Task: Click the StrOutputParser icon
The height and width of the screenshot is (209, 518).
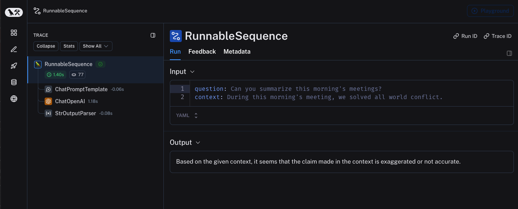Action: (x=48, y=113)
